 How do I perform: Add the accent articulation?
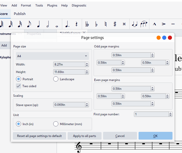point(164,24)
